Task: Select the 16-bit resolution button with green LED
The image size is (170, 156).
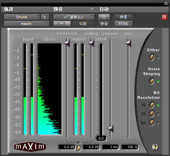Action: pos(152,105)
